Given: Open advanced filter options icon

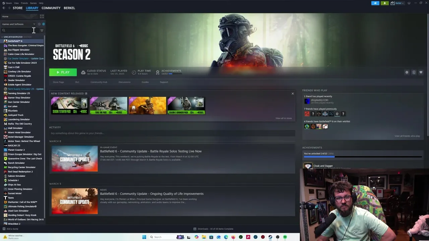Looking at the screenshot, I should (x=42, y=30).
